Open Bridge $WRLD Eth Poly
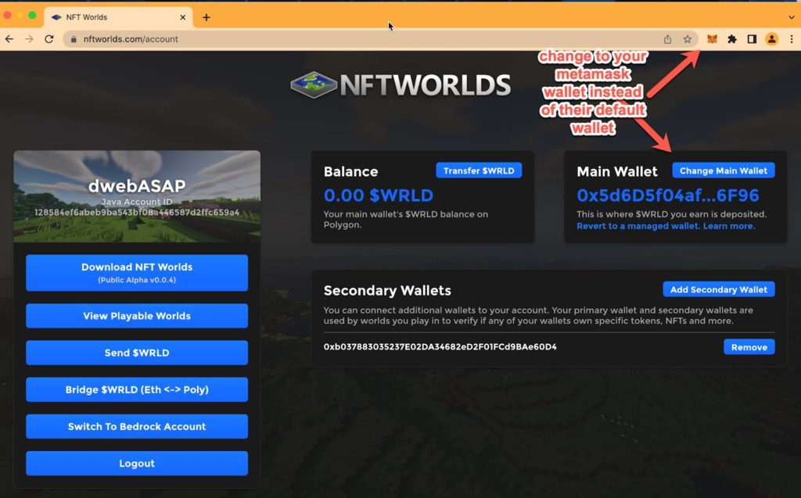 [137, 389]
